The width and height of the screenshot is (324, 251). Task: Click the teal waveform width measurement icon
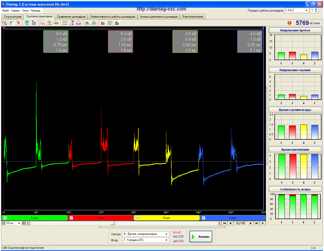[27, 23]
